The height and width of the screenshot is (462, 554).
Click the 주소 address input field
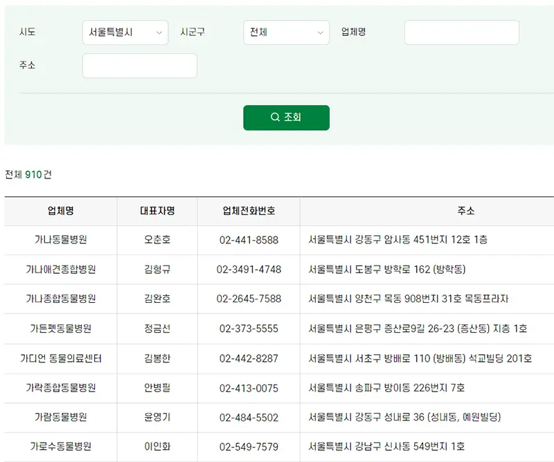(139, 66)
